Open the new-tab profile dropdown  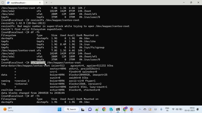tap(51, 3)
